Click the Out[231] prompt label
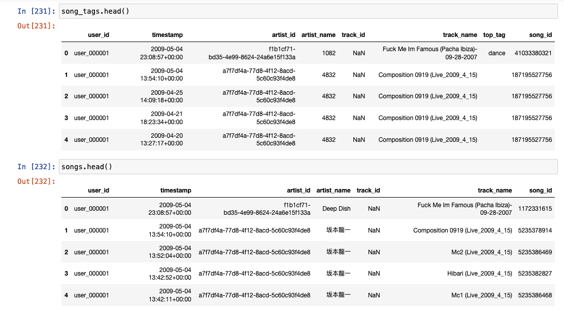564x309 pixels. [37, 26]
